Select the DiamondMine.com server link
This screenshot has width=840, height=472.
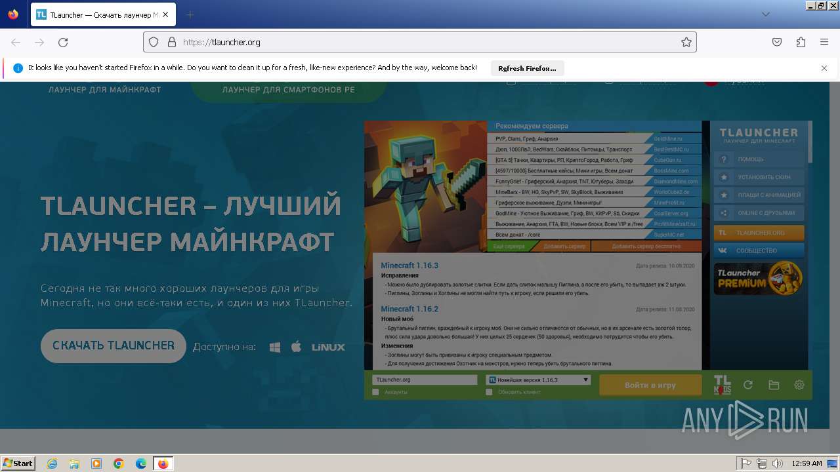(x=675, y=182)
